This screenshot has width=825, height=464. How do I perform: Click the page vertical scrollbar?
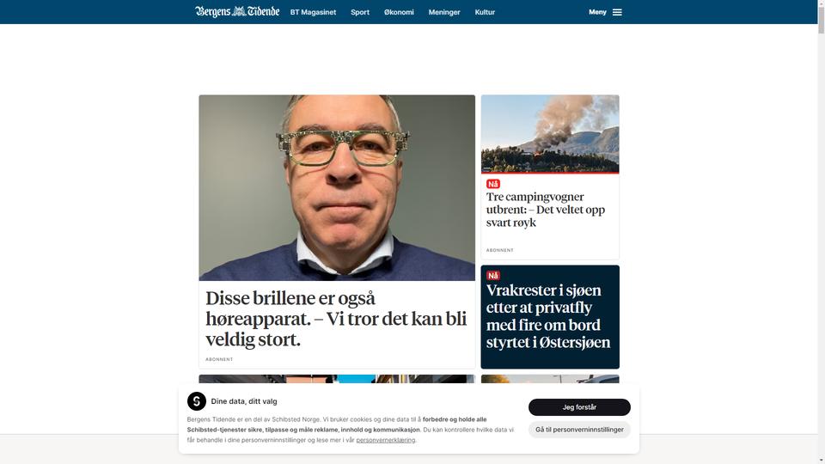(821, 232)
